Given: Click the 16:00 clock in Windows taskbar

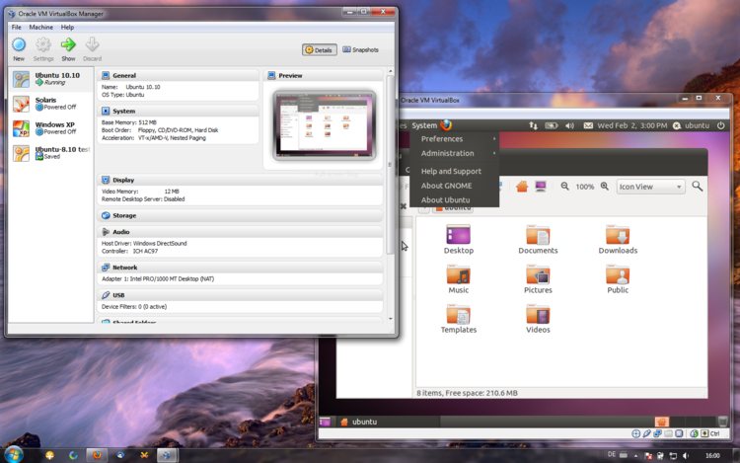Looking at the screenshot, I should click(x=712, y=455).
